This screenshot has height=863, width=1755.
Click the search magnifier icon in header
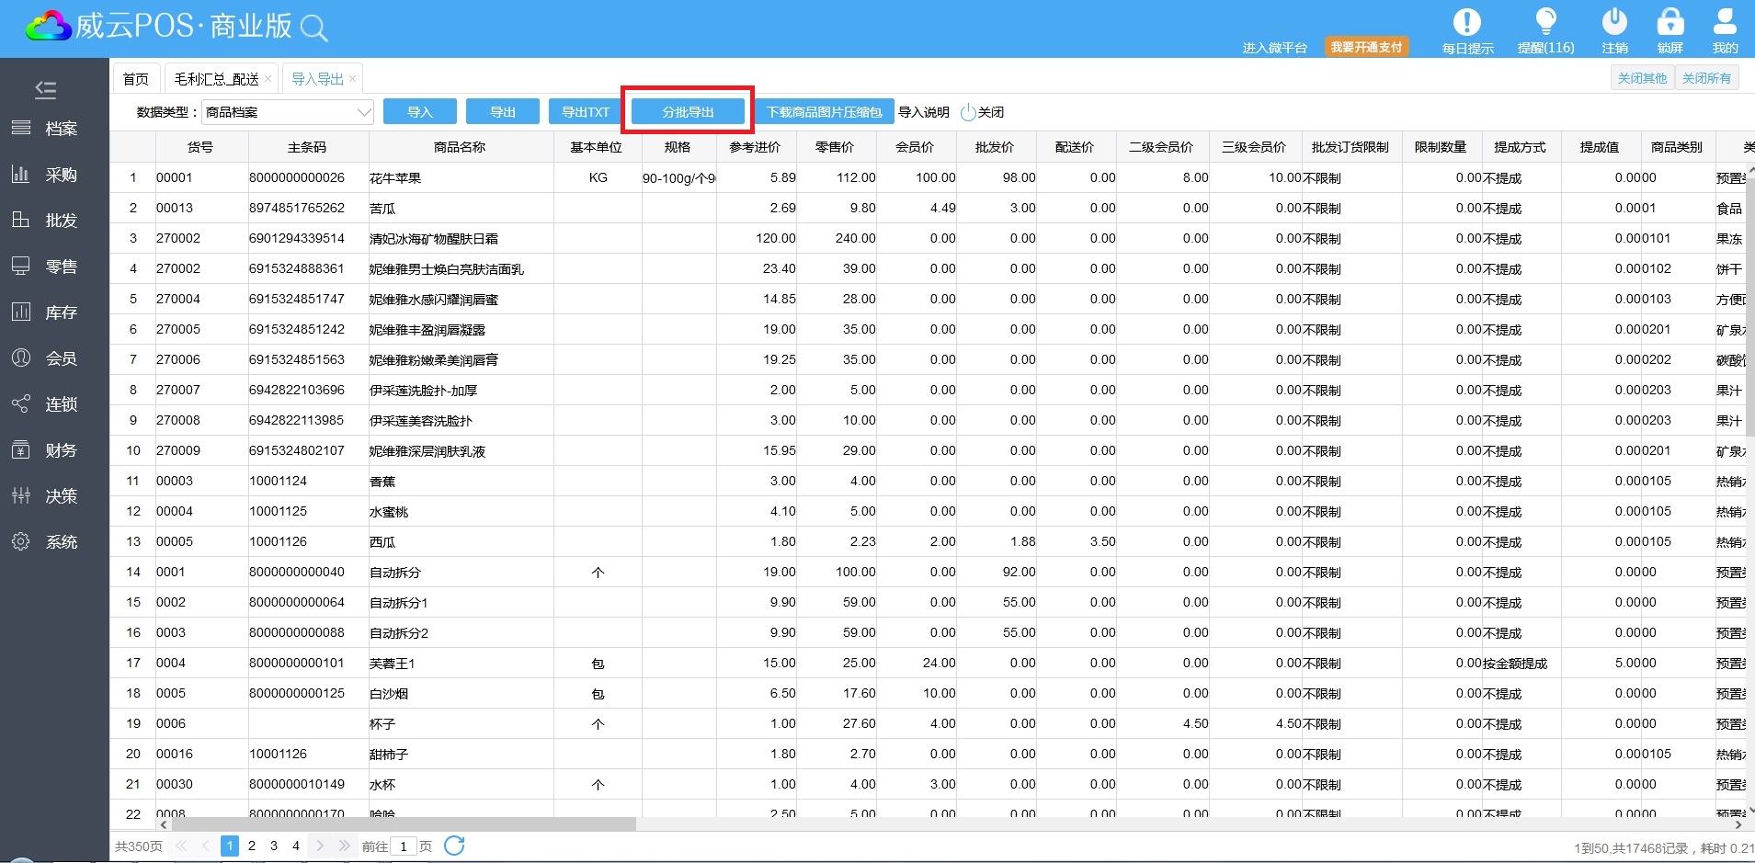(x=314, y=28)
